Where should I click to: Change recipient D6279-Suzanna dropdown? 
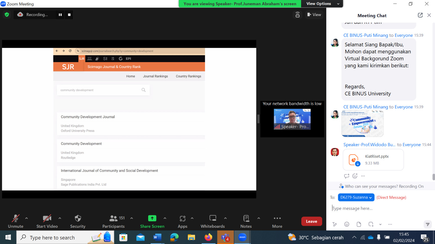(356, 197)
